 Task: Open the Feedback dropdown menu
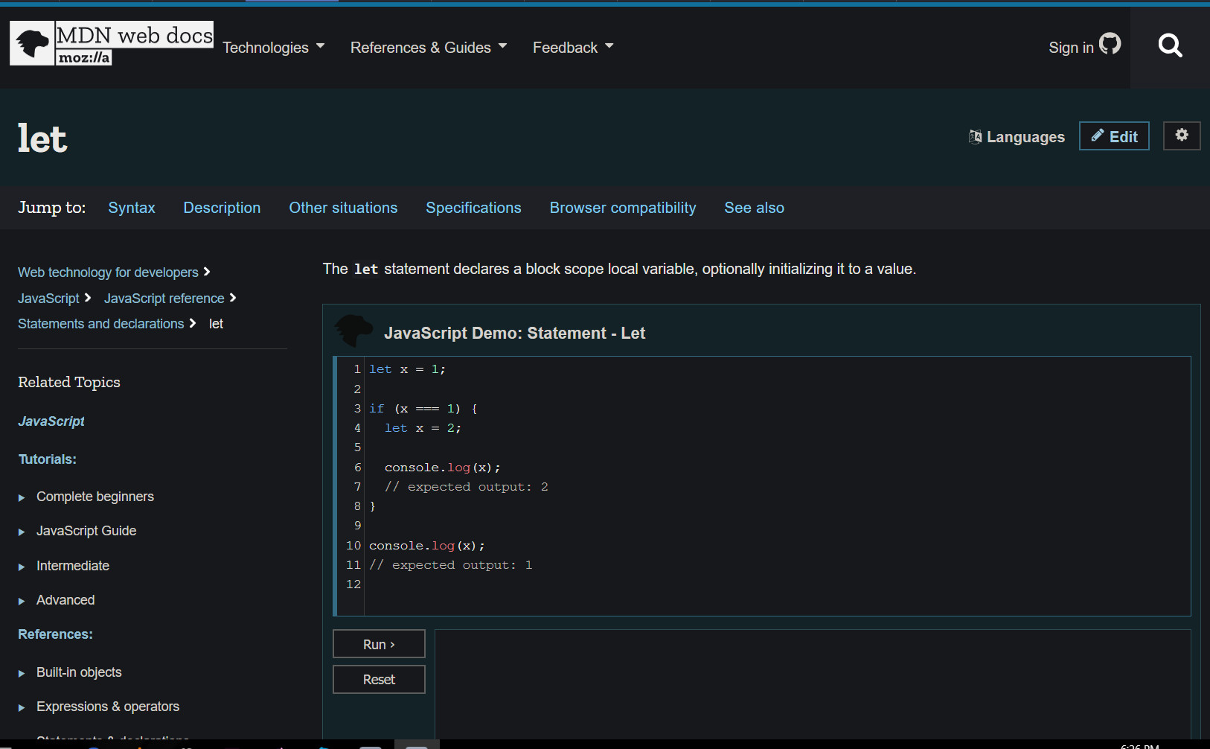pyautogui.click(x=573, y=48)
